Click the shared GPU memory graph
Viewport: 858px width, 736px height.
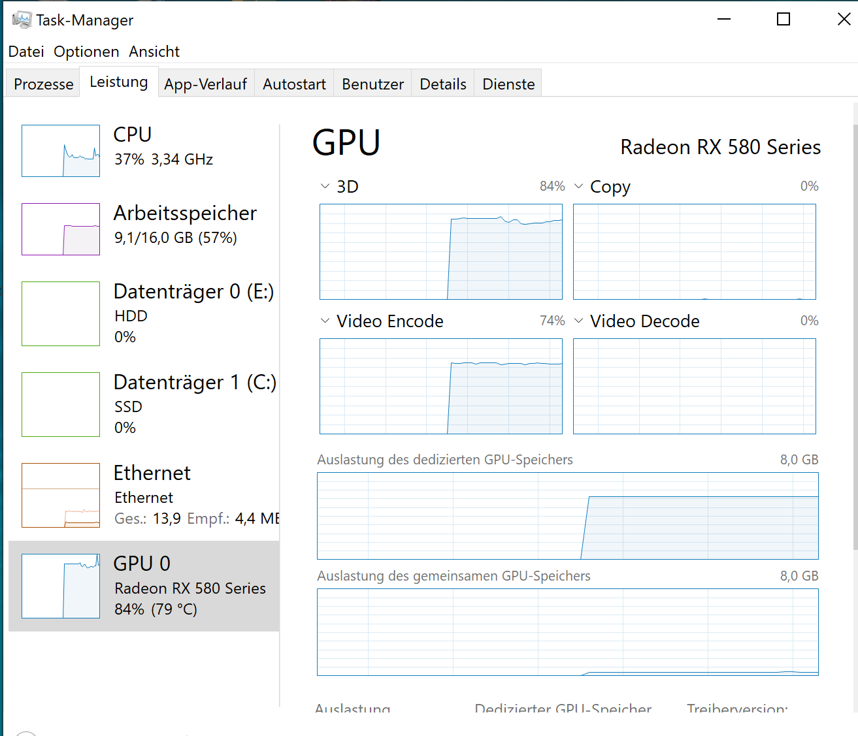point(568,632)
